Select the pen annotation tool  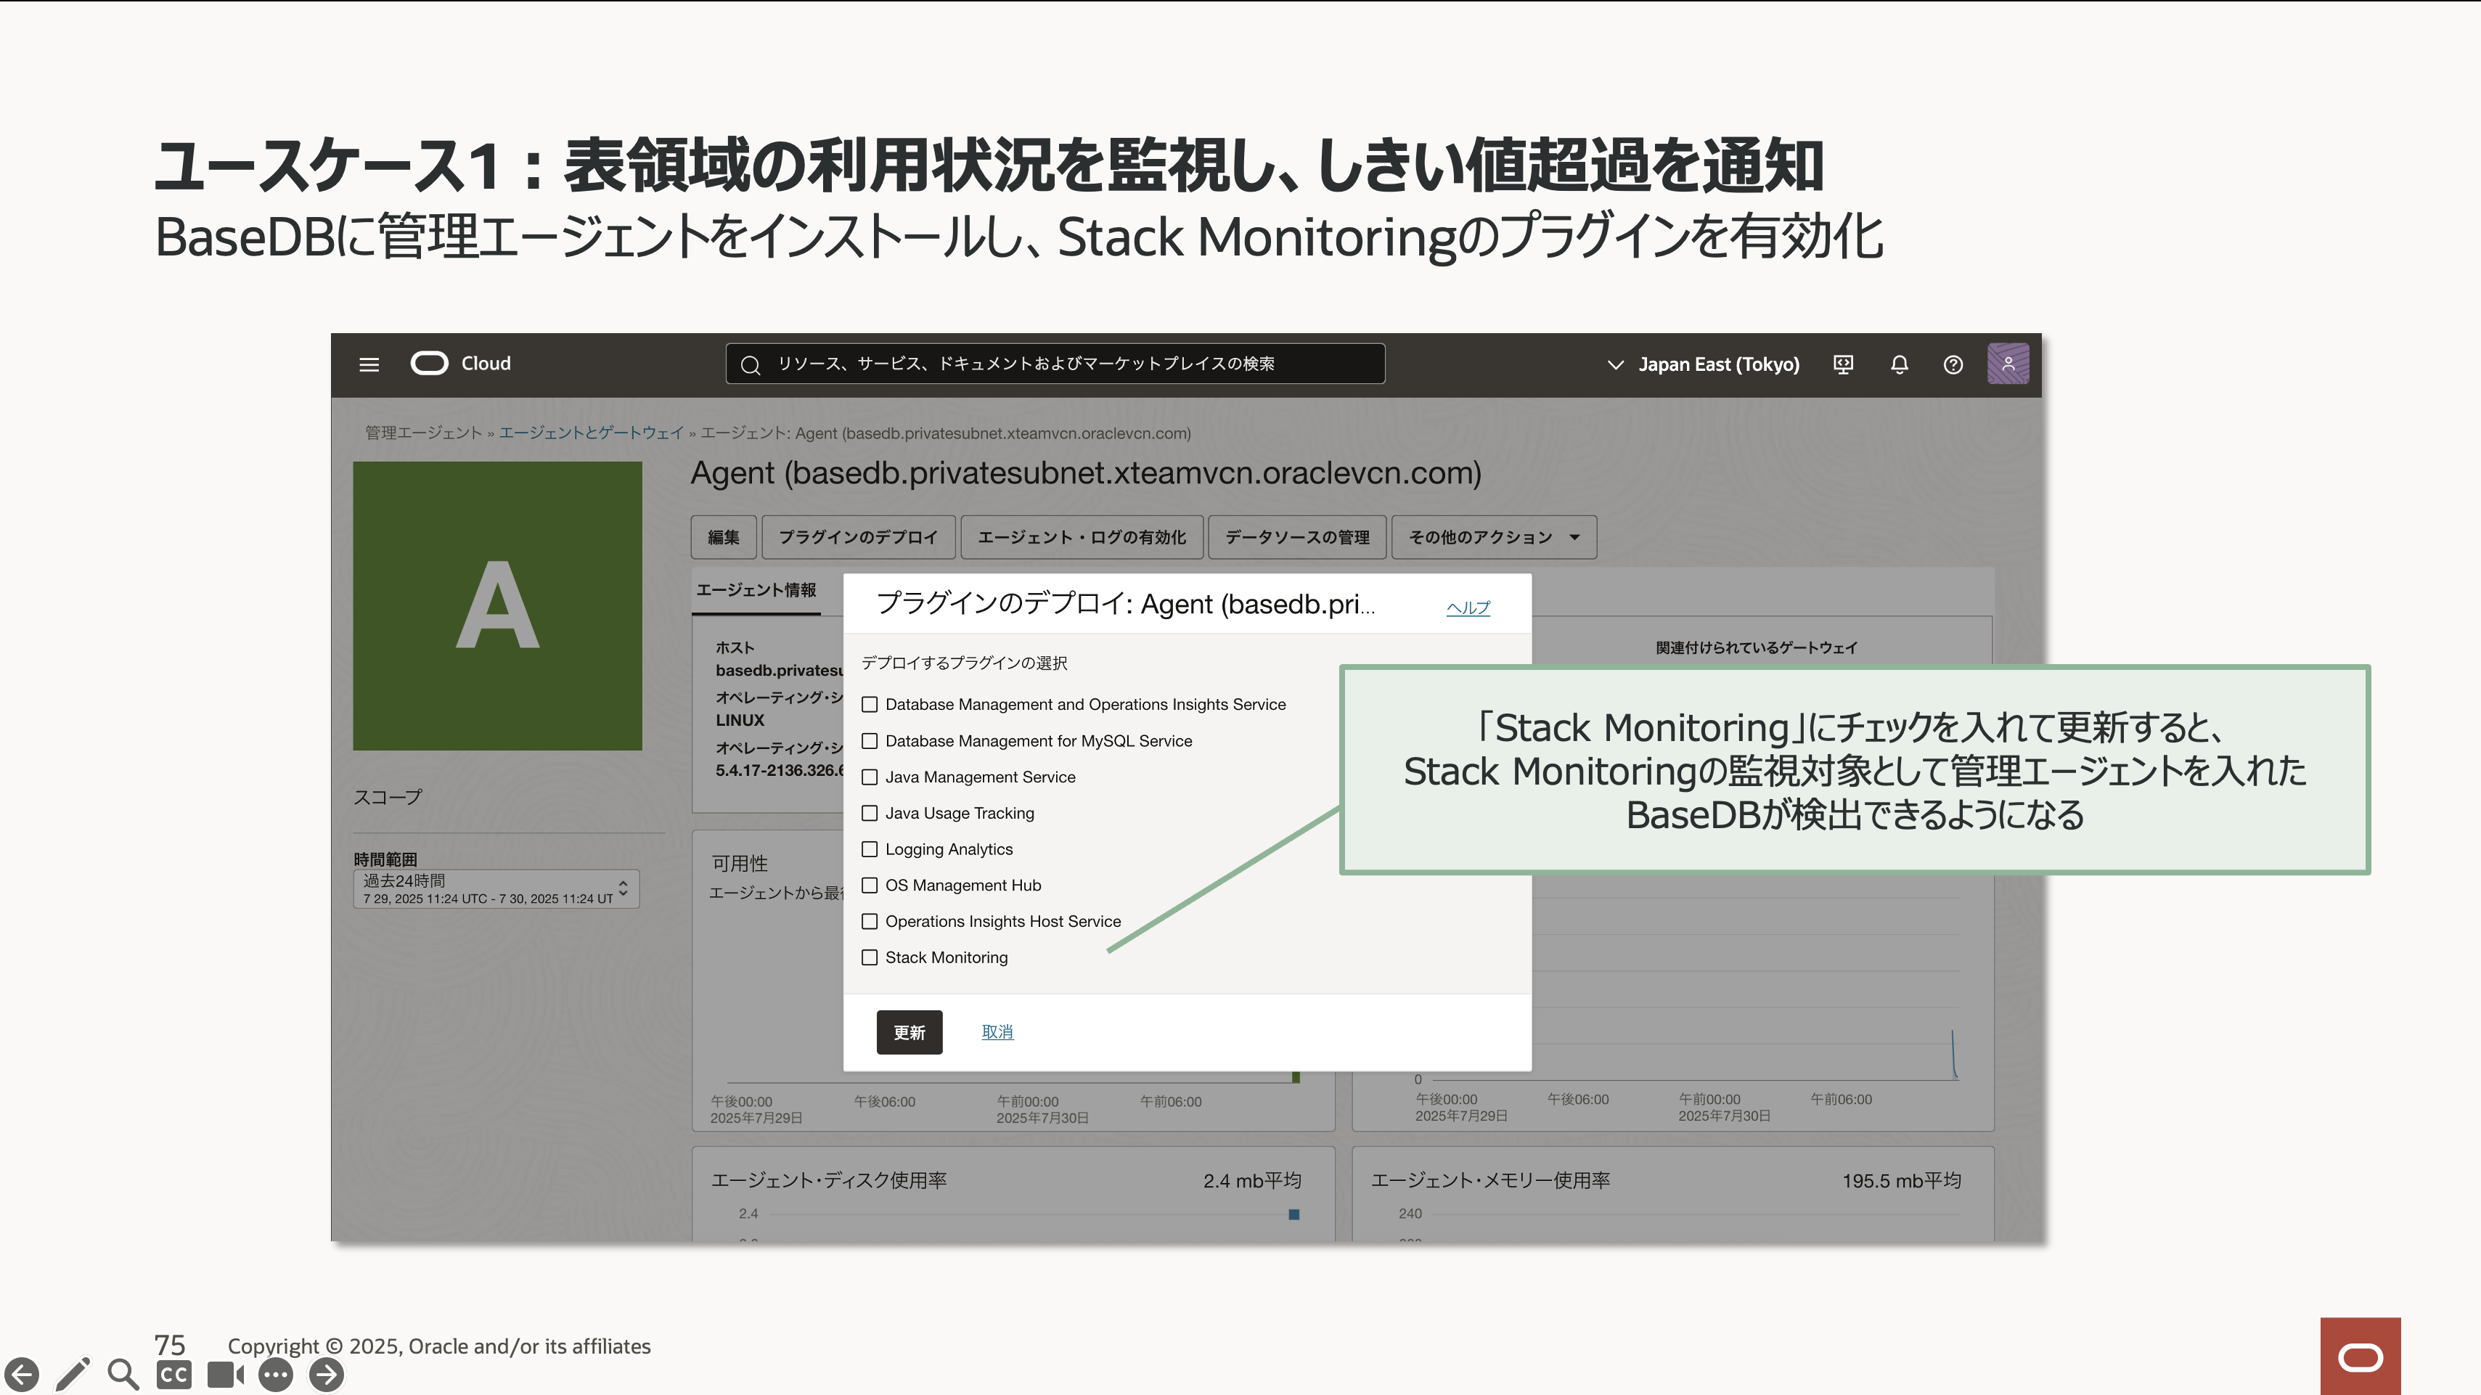click(x=73, y=1375)
